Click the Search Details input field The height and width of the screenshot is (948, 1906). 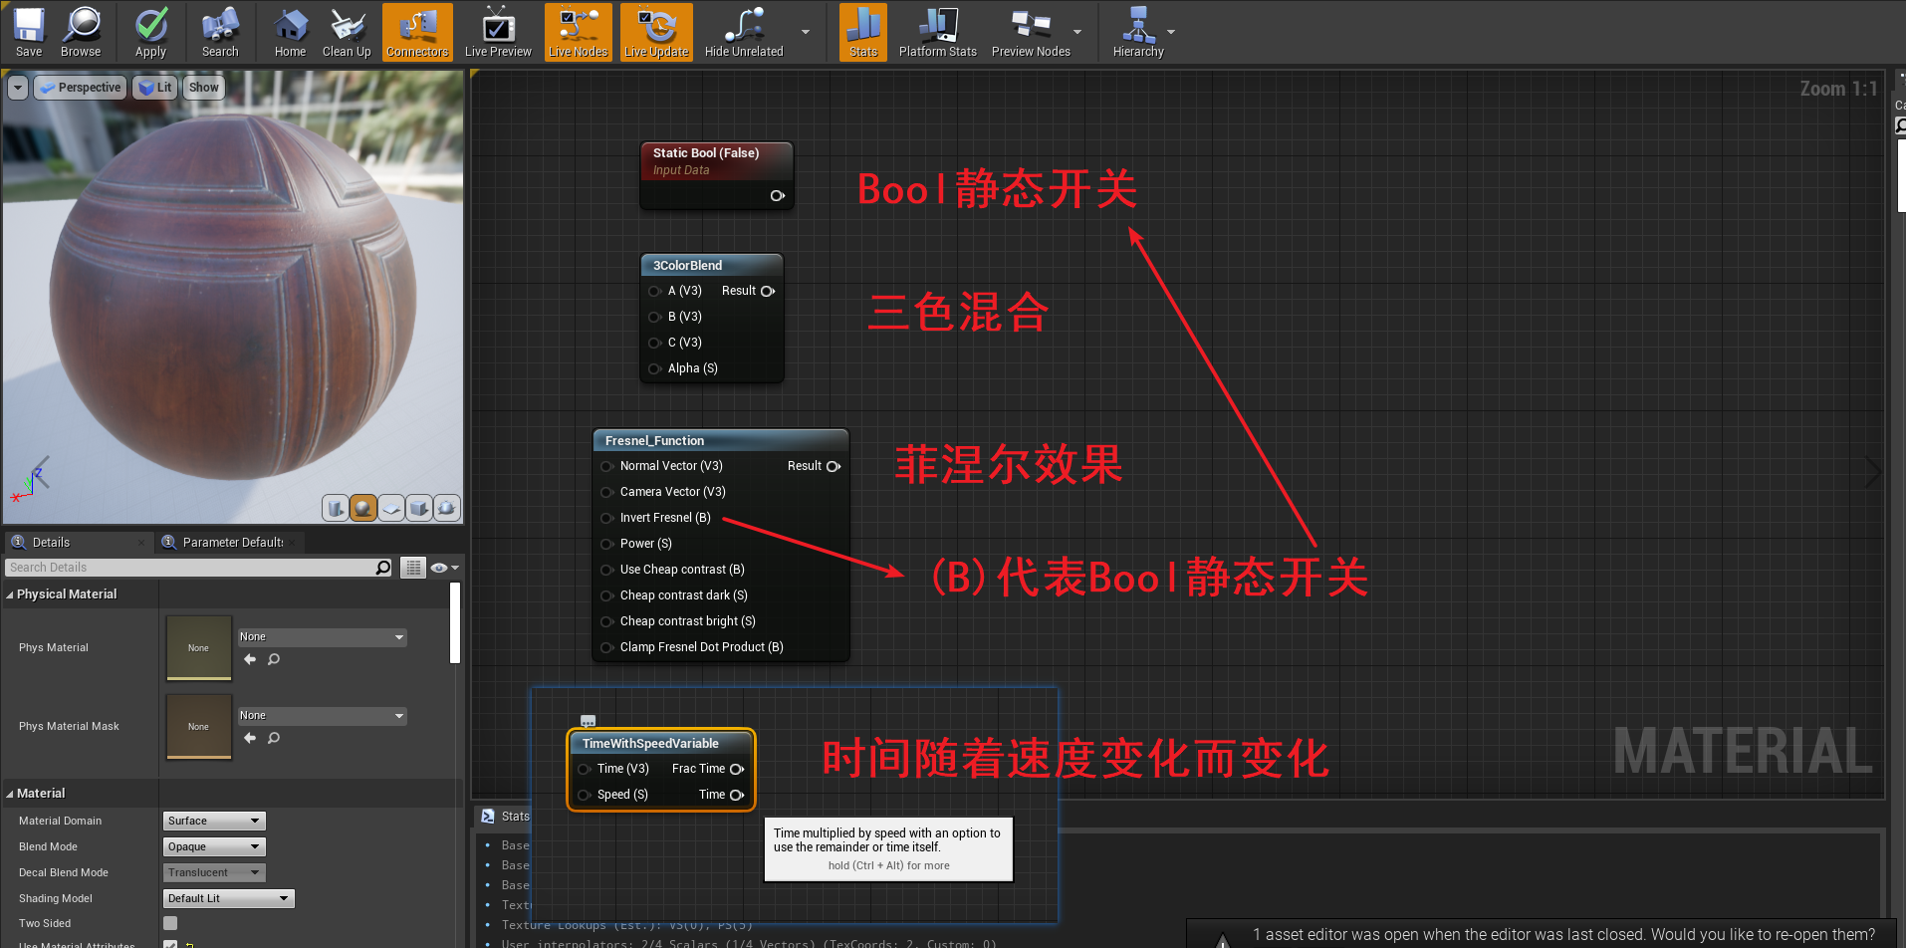click(x=189, y=567)
